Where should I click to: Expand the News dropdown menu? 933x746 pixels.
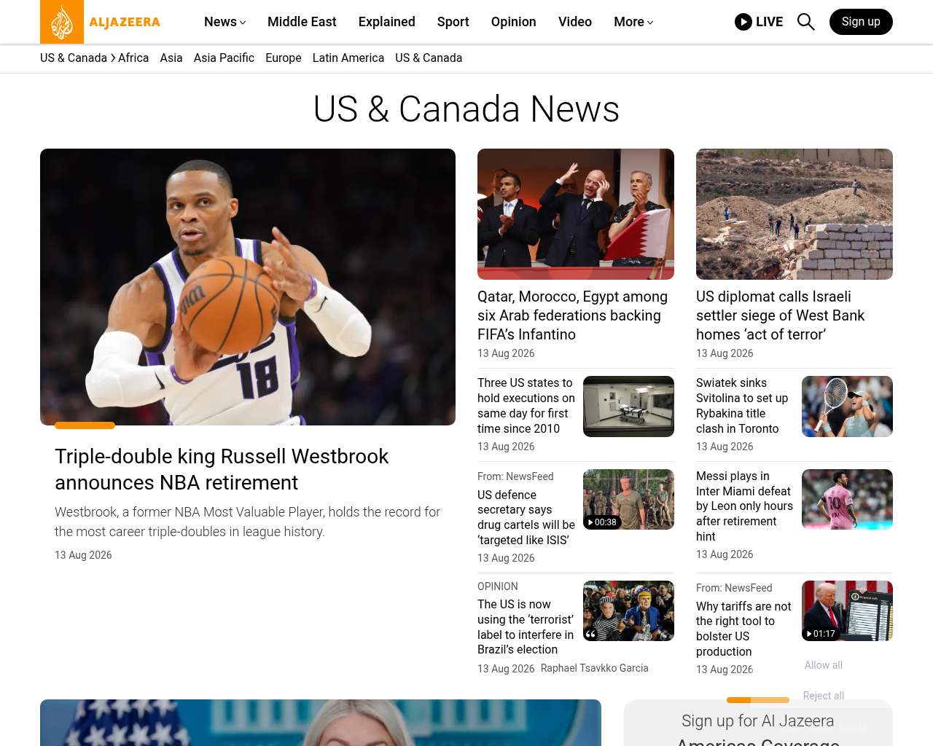(x=225, y=22)
